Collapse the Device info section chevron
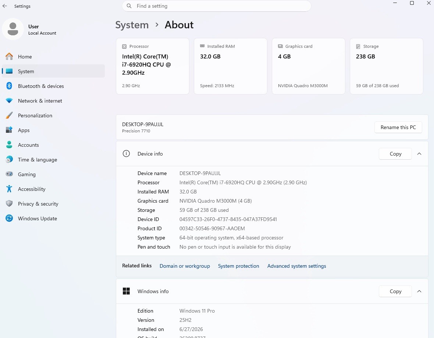 pos(419,154)
